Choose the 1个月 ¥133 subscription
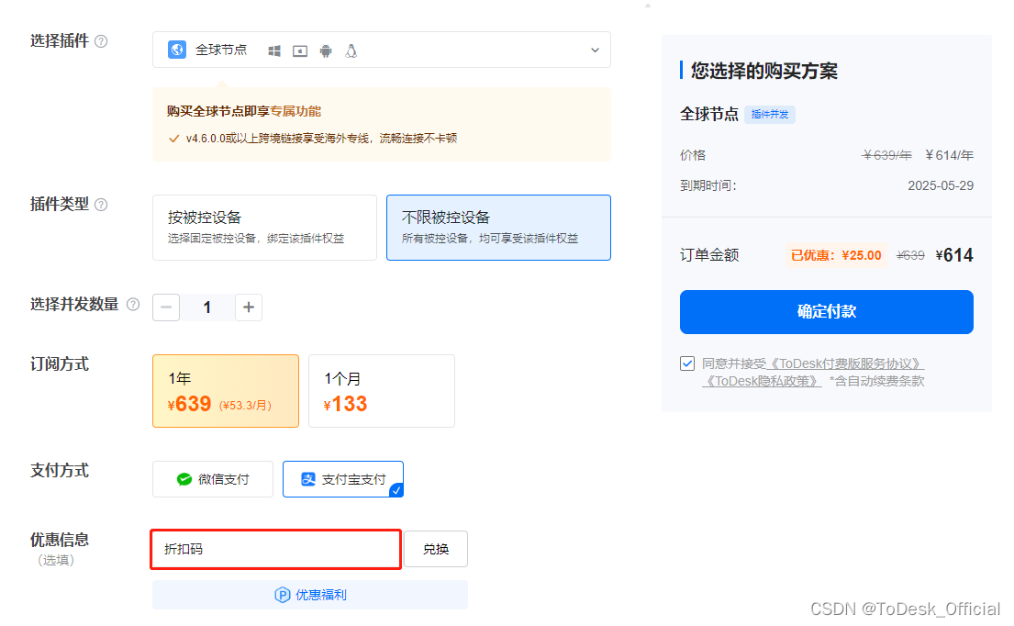The width and height of the screenshot is (1014, 626). [382, 391]
